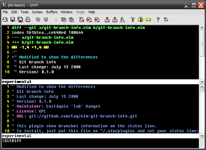Open the Window menu

tap(67, 12)
